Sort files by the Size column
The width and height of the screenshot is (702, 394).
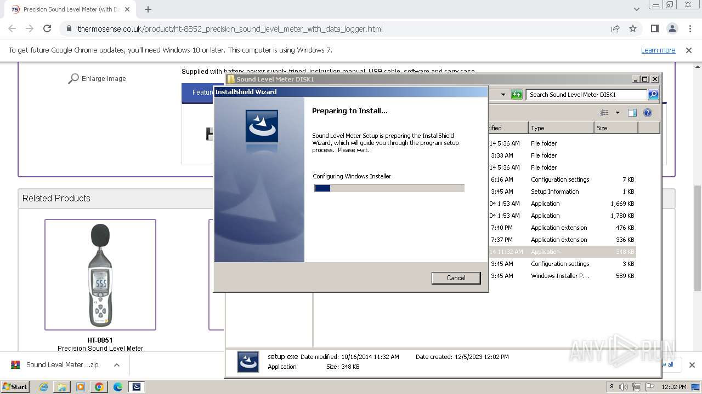[x=616, y=128]
